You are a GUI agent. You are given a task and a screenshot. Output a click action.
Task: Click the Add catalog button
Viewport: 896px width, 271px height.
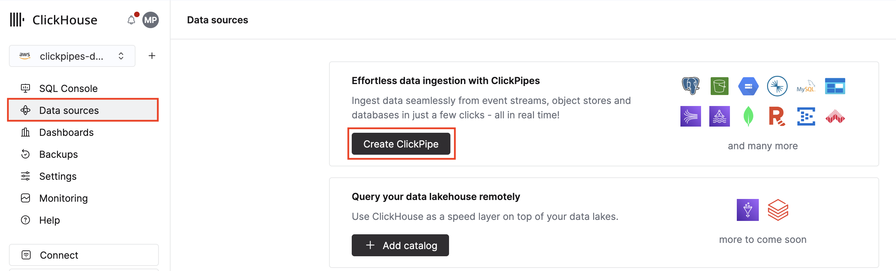click(x=400, y=245)
